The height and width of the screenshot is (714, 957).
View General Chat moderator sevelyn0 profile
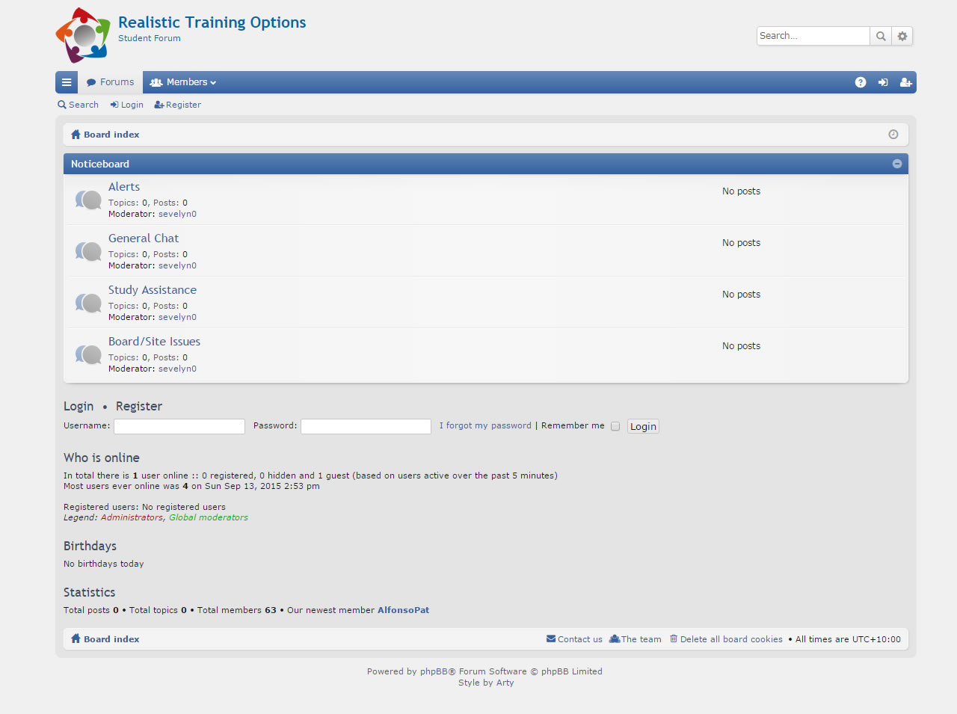[177, 265]
